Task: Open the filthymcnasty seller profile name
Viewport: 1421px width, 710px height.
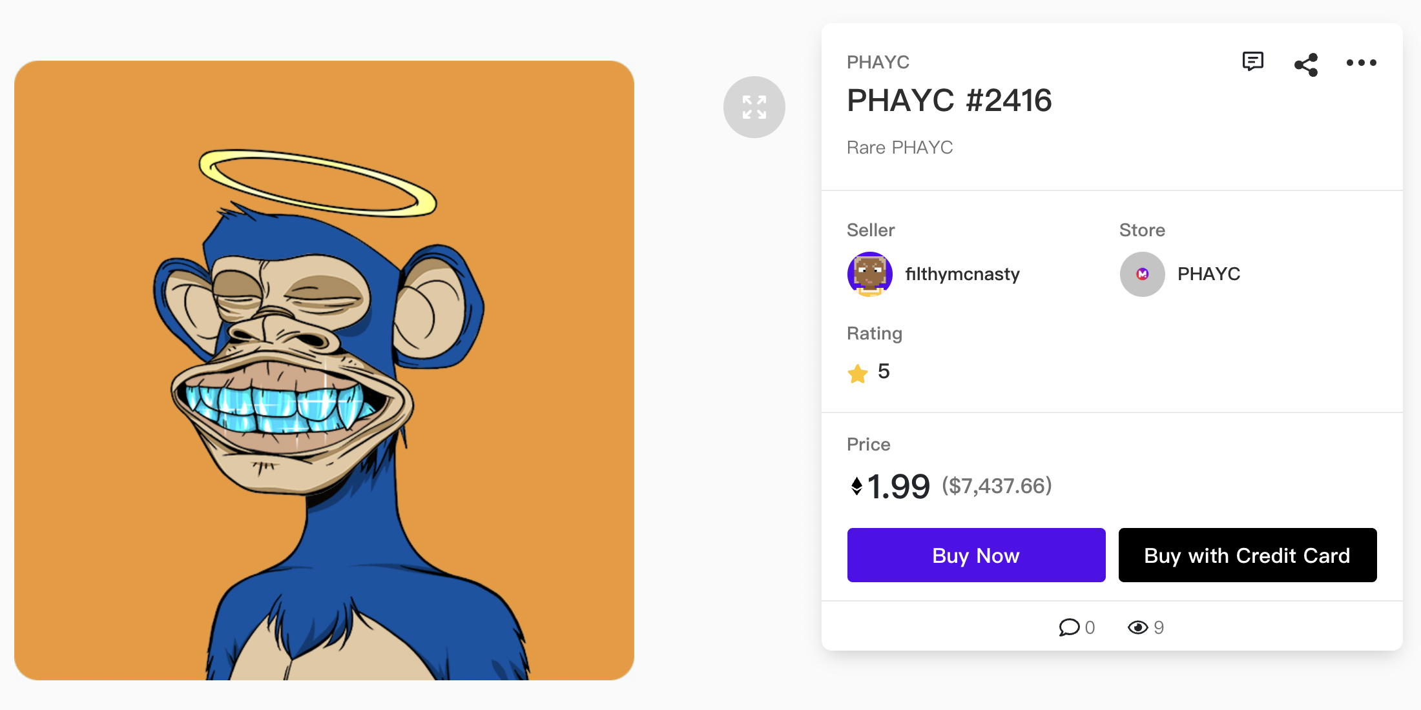Action: click(x=962, y=274)
